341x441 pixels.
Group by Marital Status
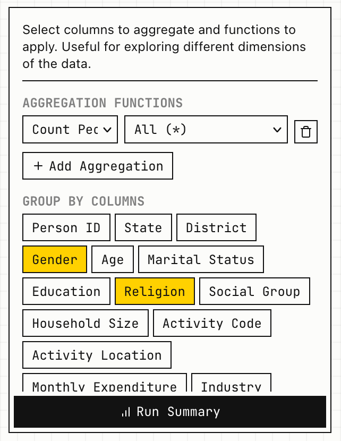tap(201, 260)
